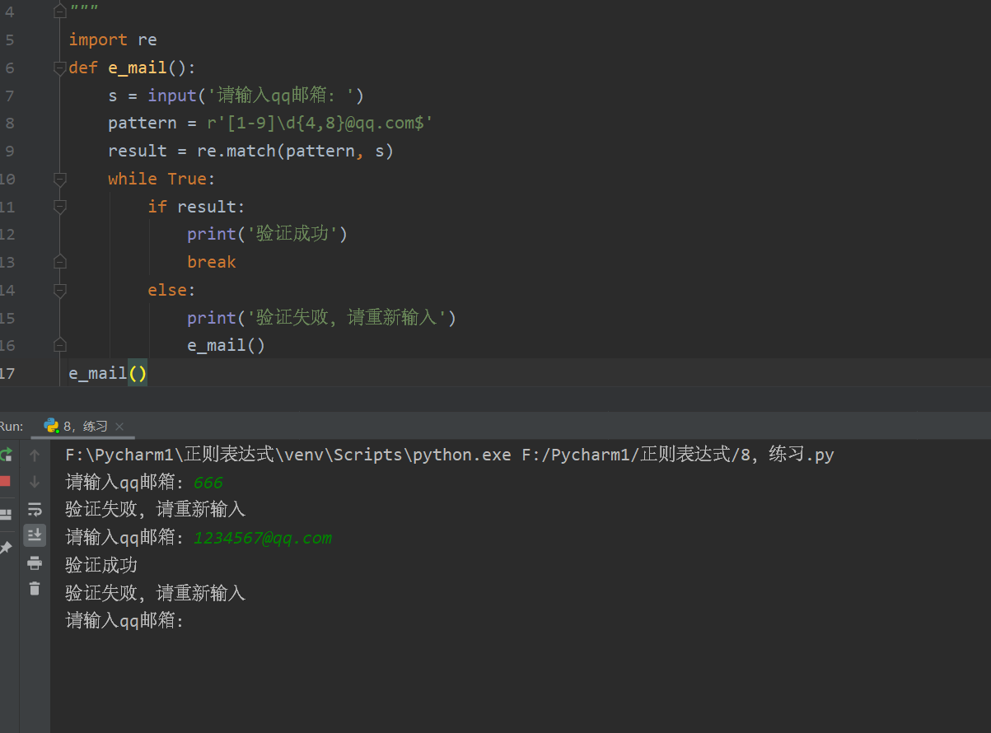Pin the Run tab with the pin icon
The height and width of the screenshot is (733, 991).
click(x=6, y=547)
